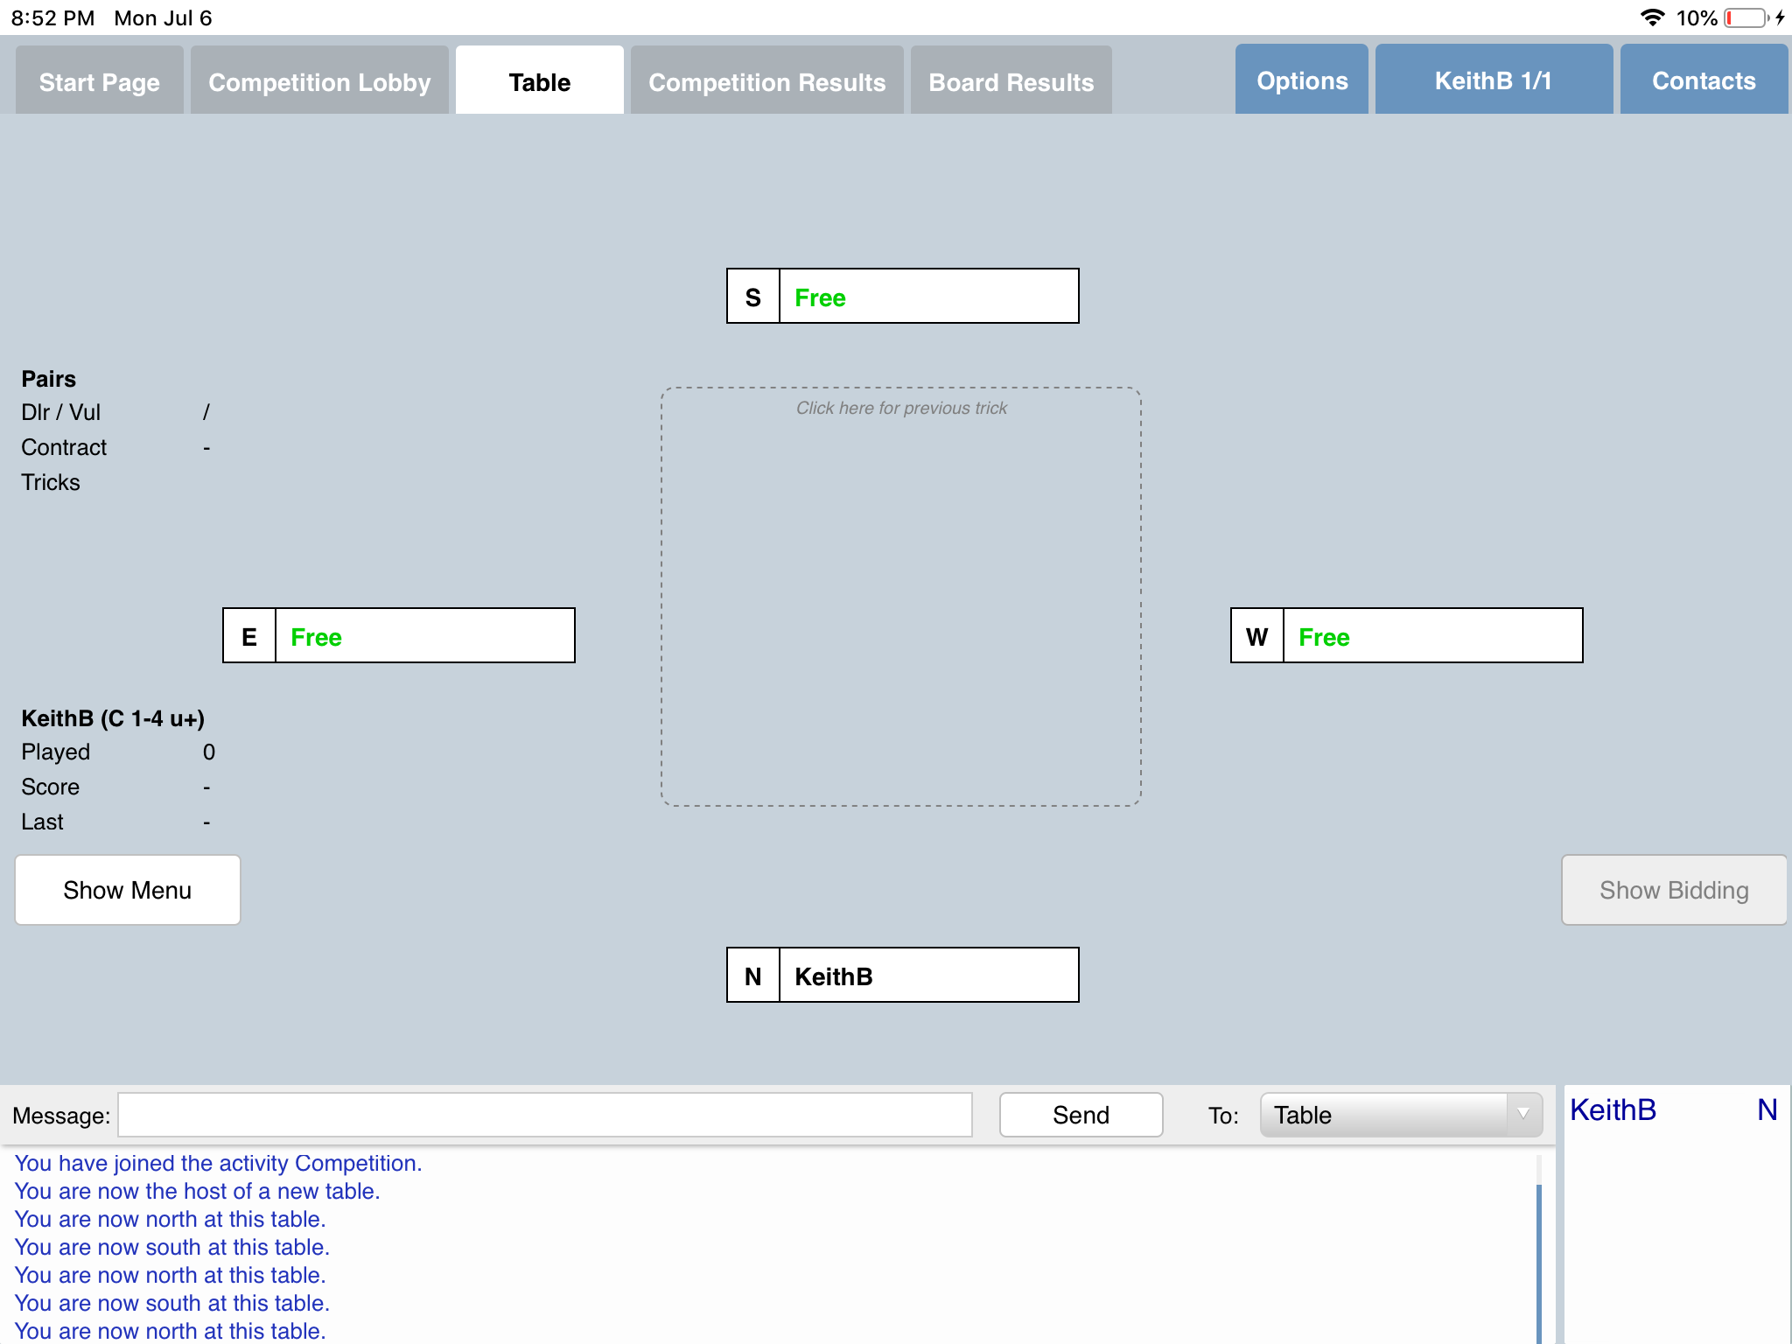Send the chat message
This screenshot has height=1344, width=1792.
[1081, 1115]
